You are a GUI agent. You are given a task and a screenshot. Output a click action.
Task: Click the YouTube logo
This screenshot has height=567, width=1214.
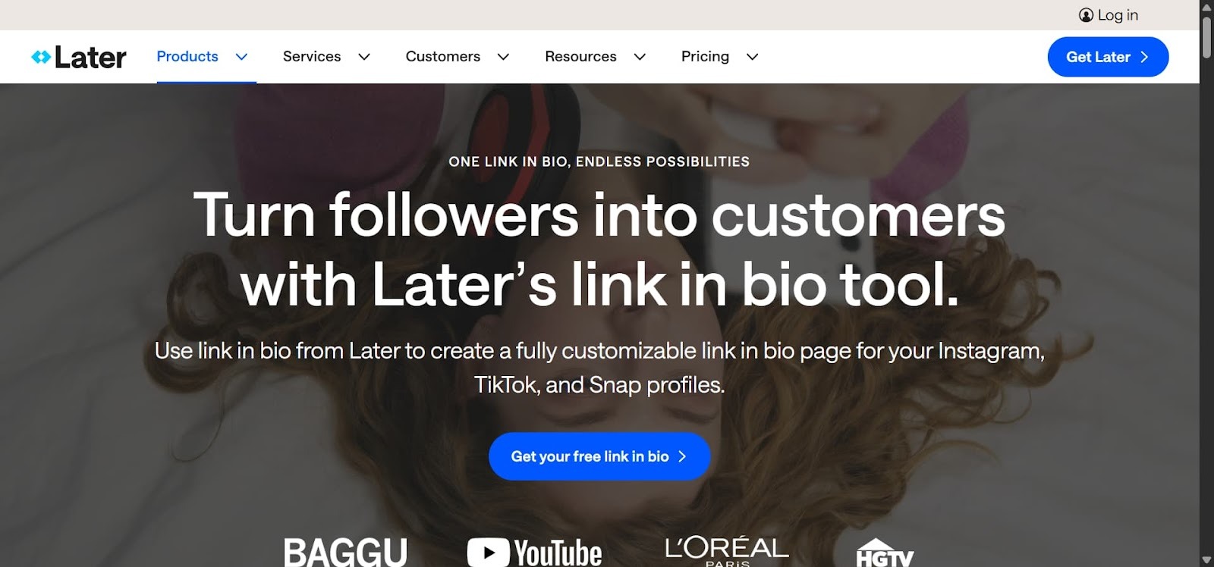point(534,553)
